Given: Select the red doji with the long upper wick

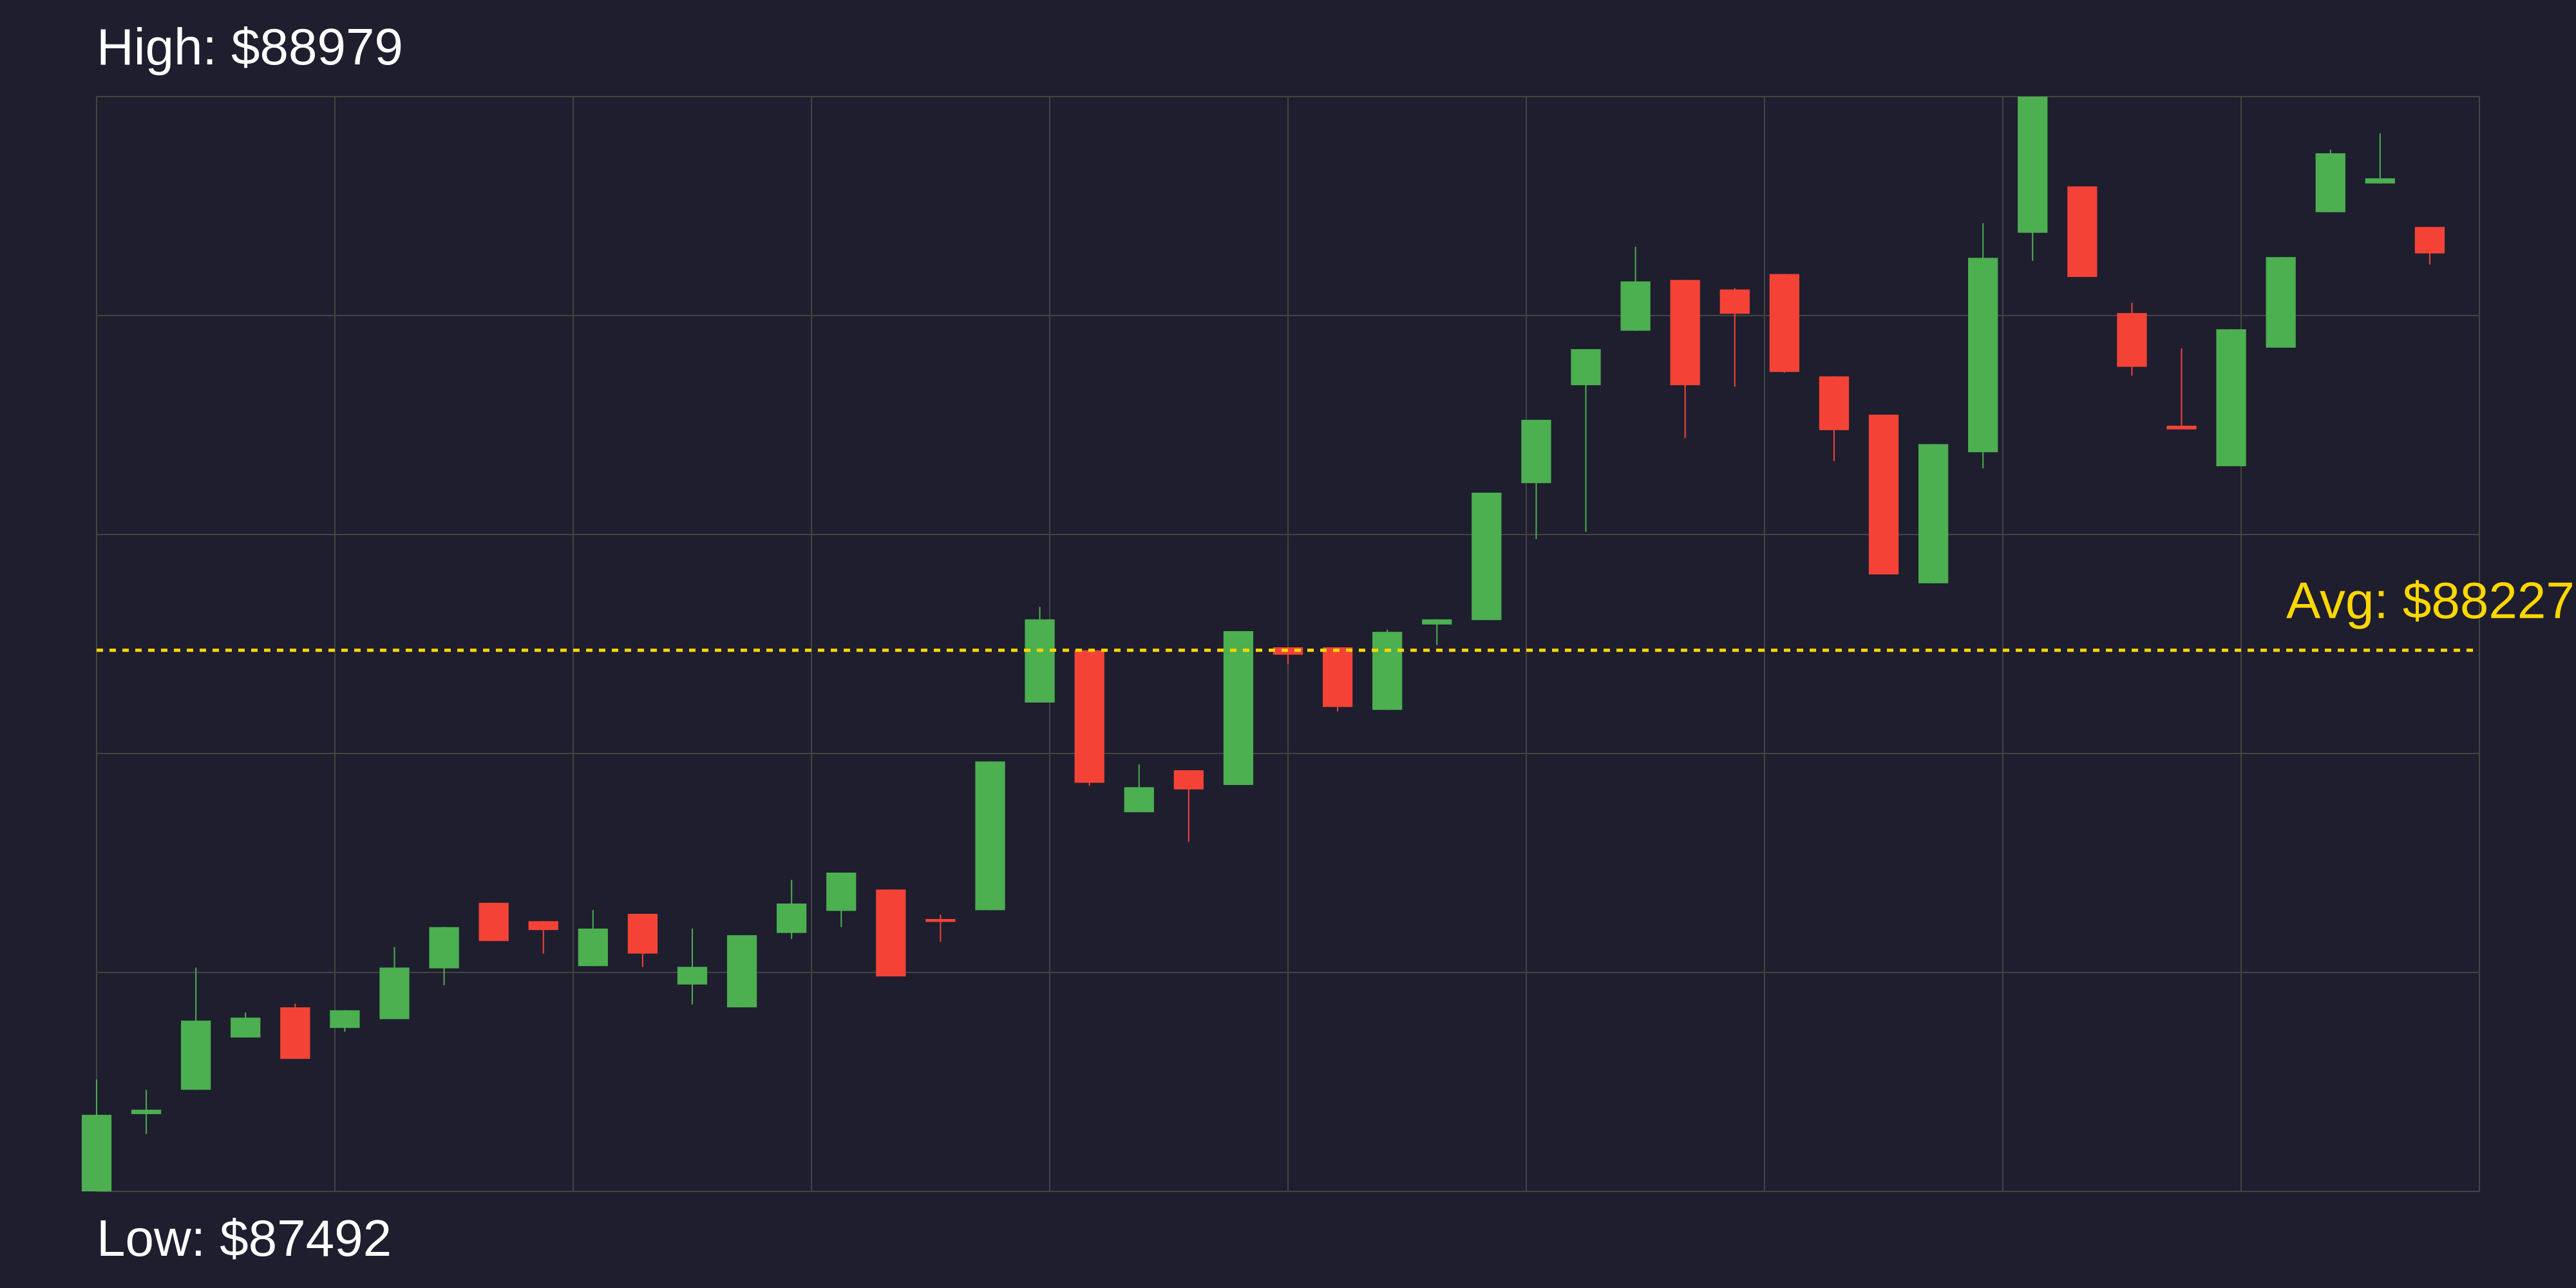Looking at the screenshot, I should [x=2181, y=427].
